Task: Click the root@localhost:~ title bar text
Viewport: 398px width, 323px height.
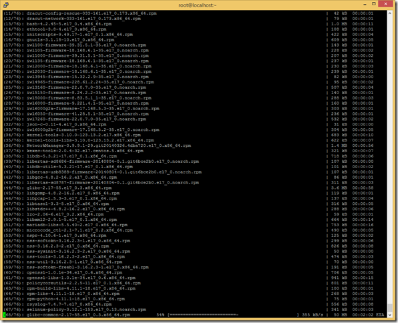Action: [198, 5]
